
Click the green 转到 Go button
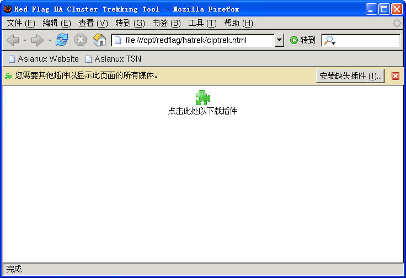coord(303,40)
